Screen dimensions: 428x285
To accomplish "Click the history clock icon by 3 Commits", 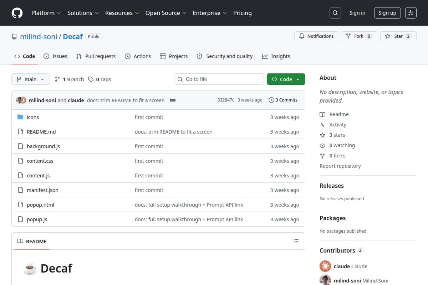I will (x=271, y=100).
